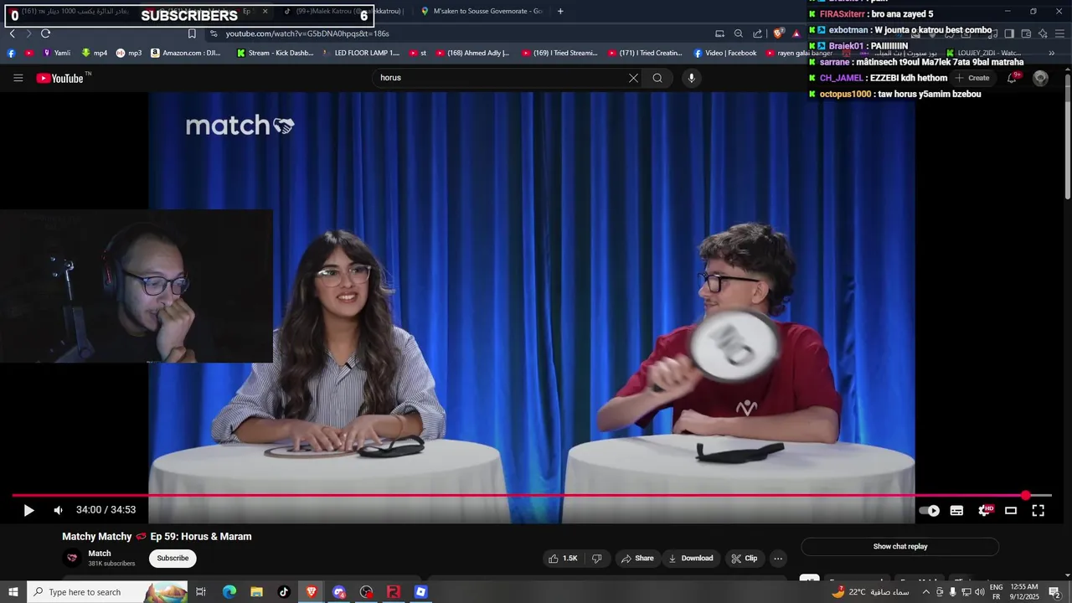Toggle the autoplay switch in the player
Screen dimensions: 1072x603
(x=929, y=510)
